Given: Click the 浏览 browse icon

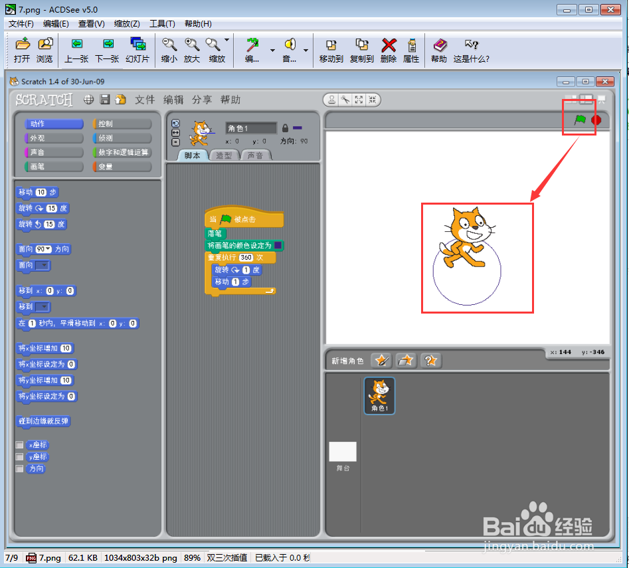Looking at the screenshot, I should 45,50.
